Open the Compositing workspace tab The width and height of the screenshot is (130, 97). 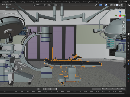pos(76,2)
